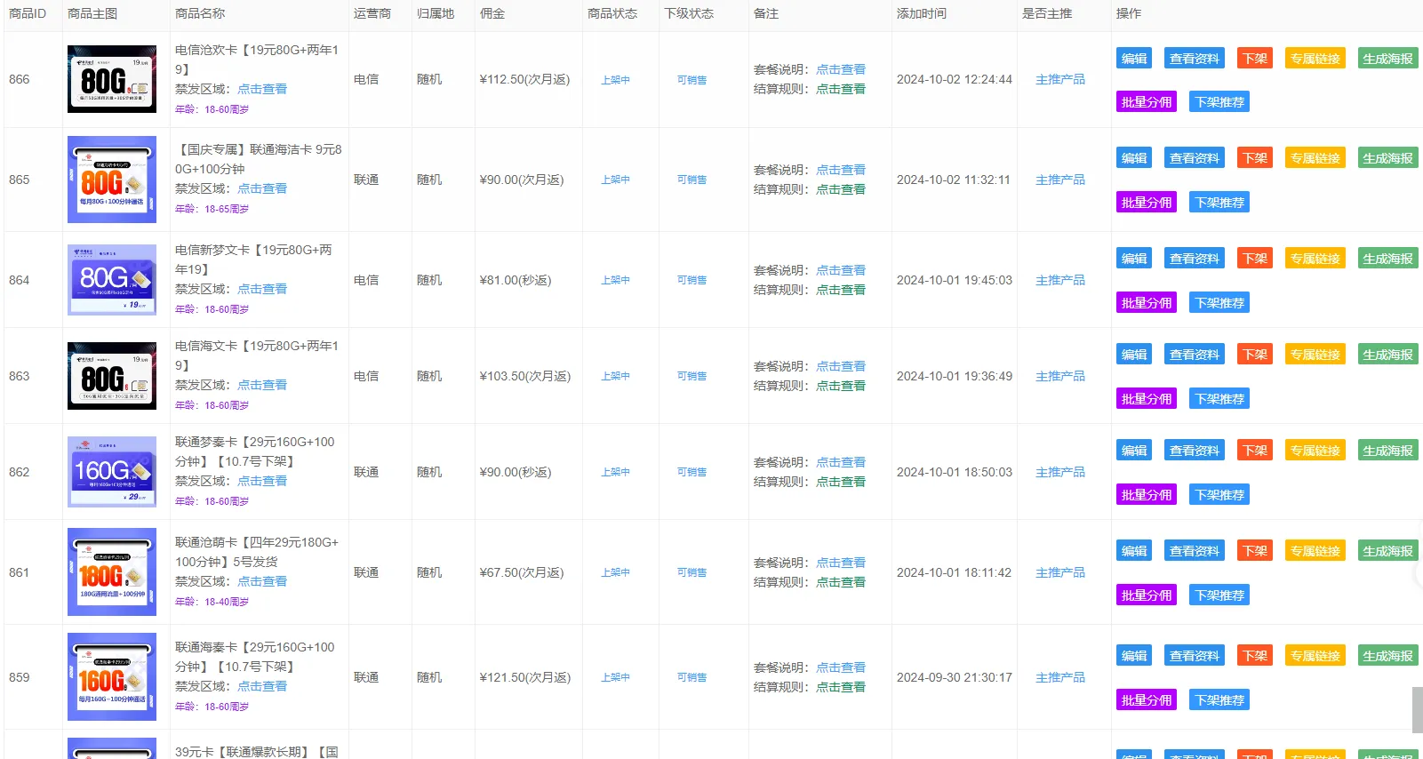The width and height of the screenshot is (1423, 759).
Task: Click timestamp 2024-10-02 11:32:11
Action: click(954, 180)
